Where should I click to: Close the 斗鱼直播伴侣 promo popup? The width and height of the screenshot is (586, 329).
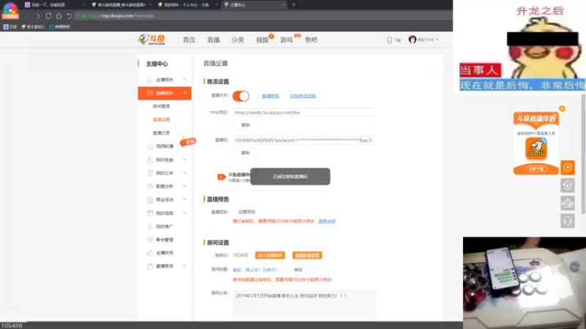[562, 108]
